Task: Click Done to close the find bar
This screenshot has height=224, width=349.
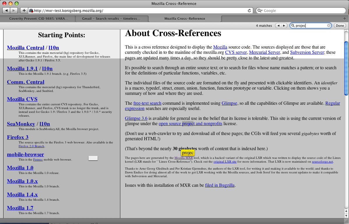Action: [340, 26]
